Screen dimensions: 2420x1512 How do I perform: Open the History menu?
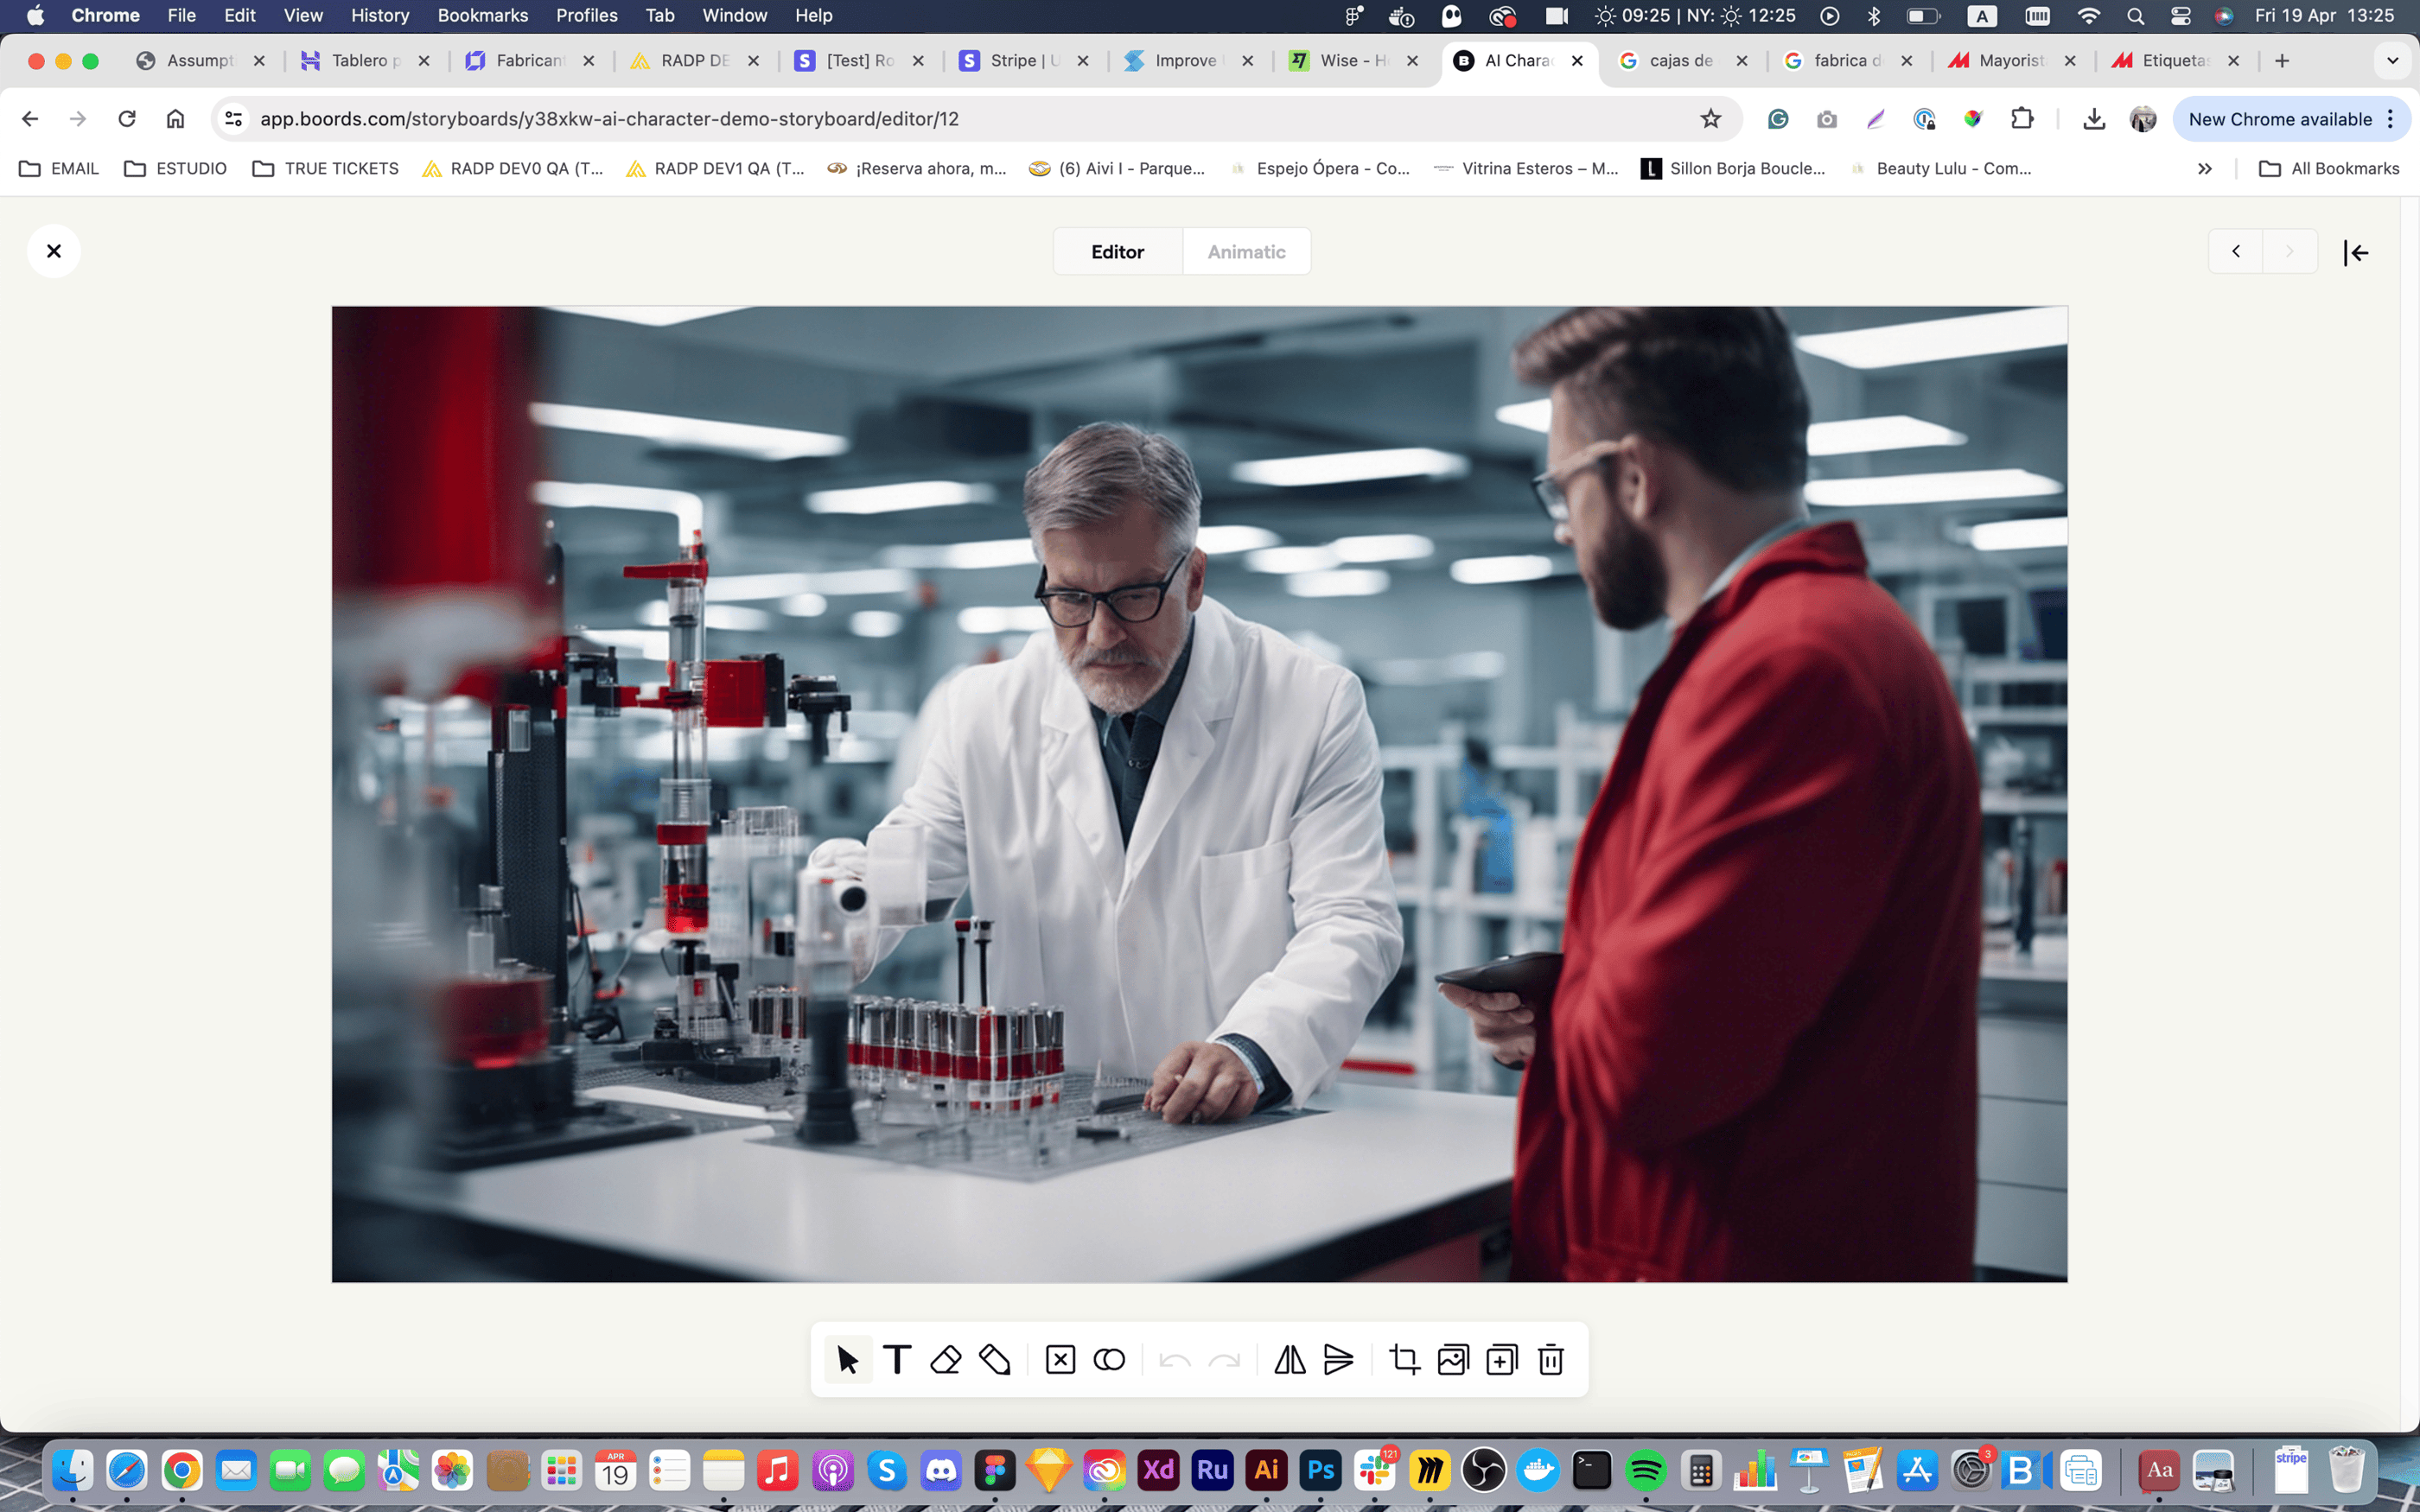(379, 15)
